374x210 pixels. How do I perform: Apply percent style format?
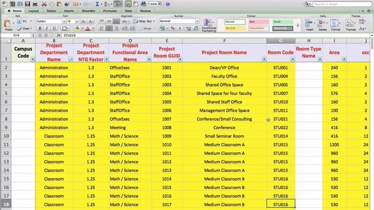[x=173, y=29]
